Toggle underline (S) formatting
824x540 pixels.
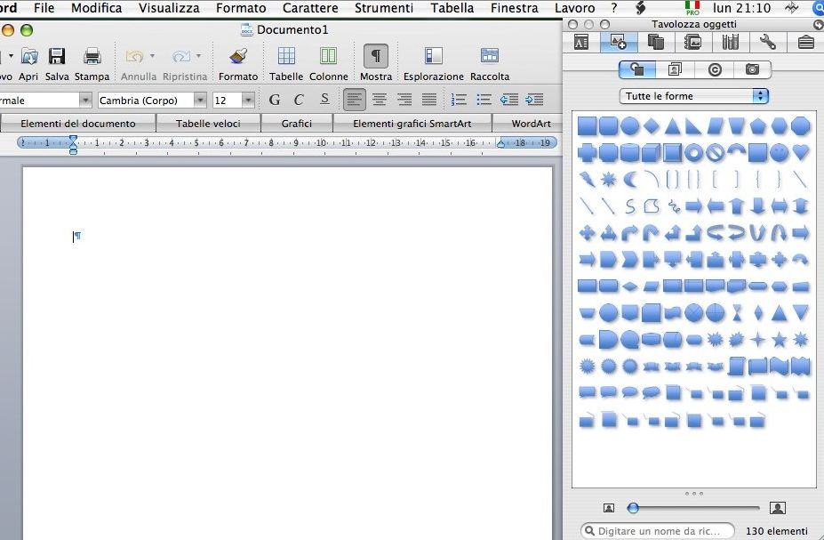(x=324, y=99)
